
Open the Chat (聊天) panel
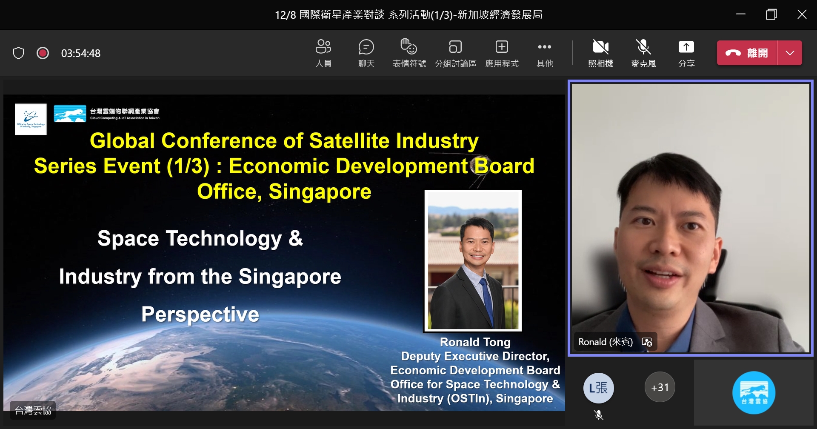pos(366,53)
